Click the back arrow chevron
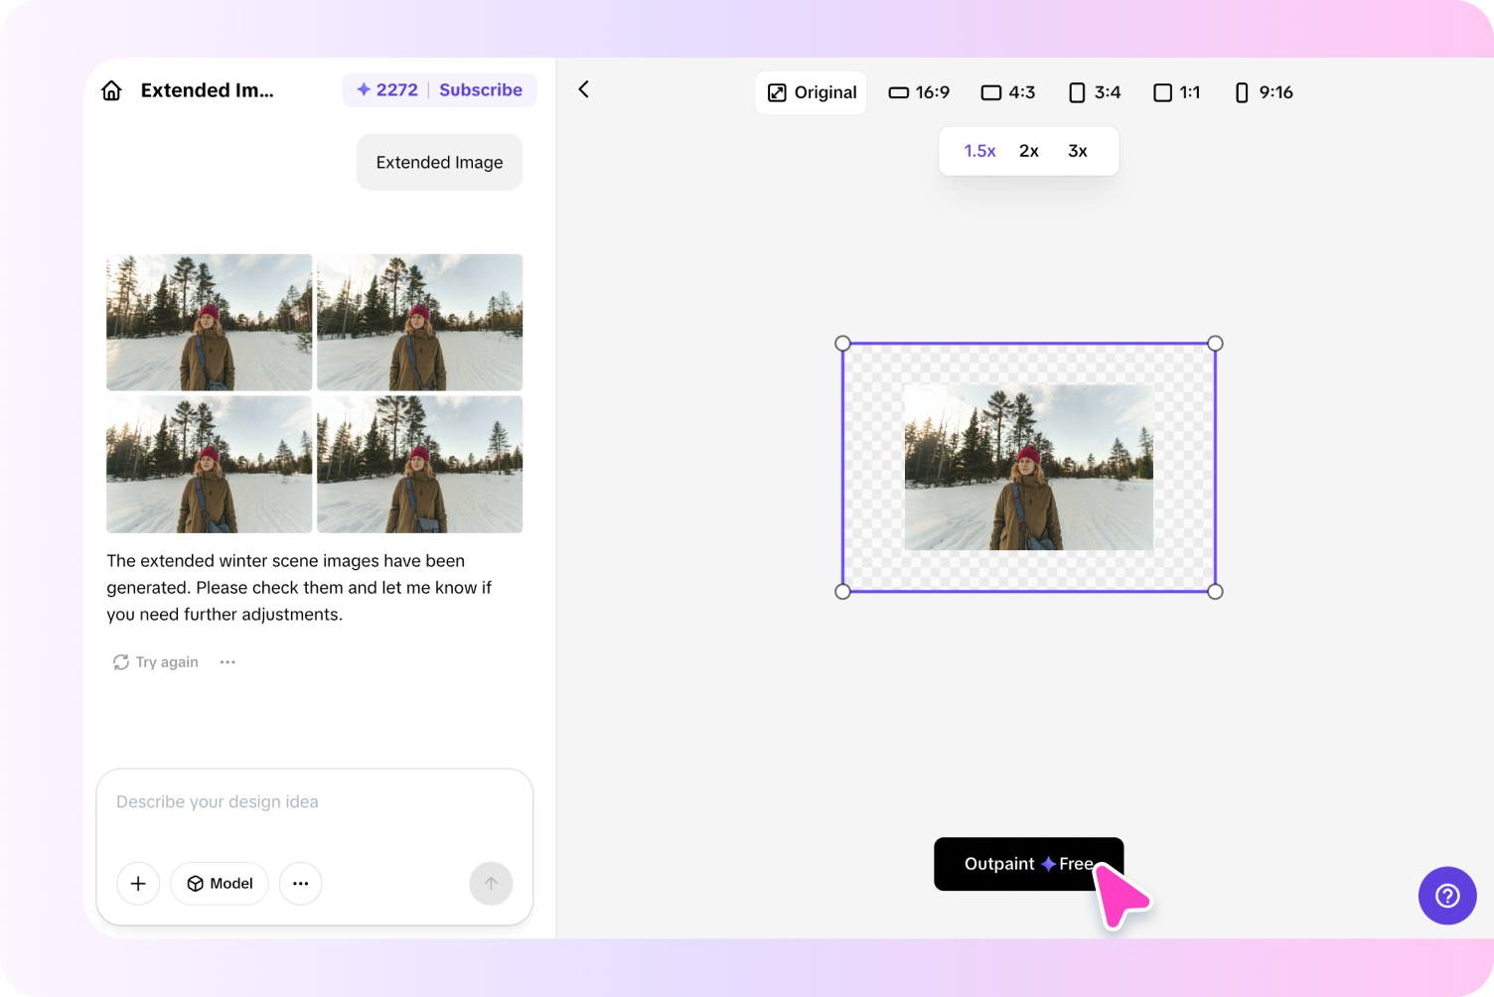This screenshot has height=997, width=1494. click(584, 89)
